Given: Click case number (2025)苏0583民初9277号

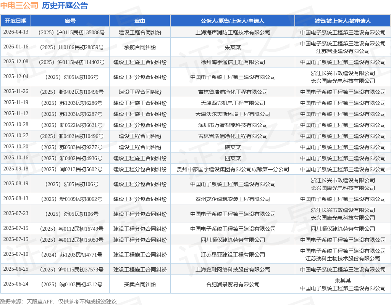Looking at the screenshot, I should click(70, 148).
